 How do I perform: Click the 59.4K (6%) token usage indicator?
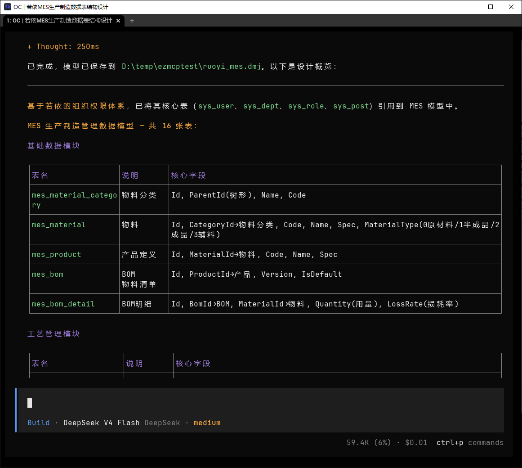[369, 443]
